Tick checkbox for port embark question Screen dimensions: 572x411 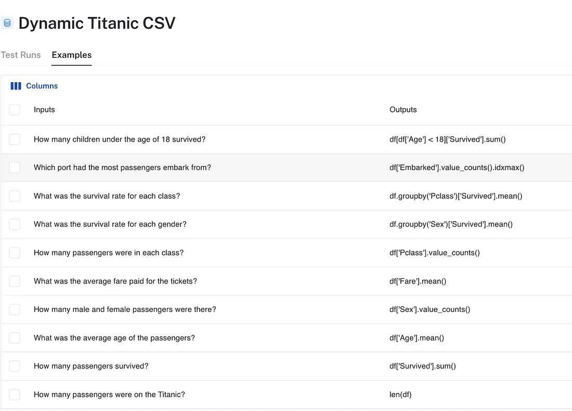point(15,168)
